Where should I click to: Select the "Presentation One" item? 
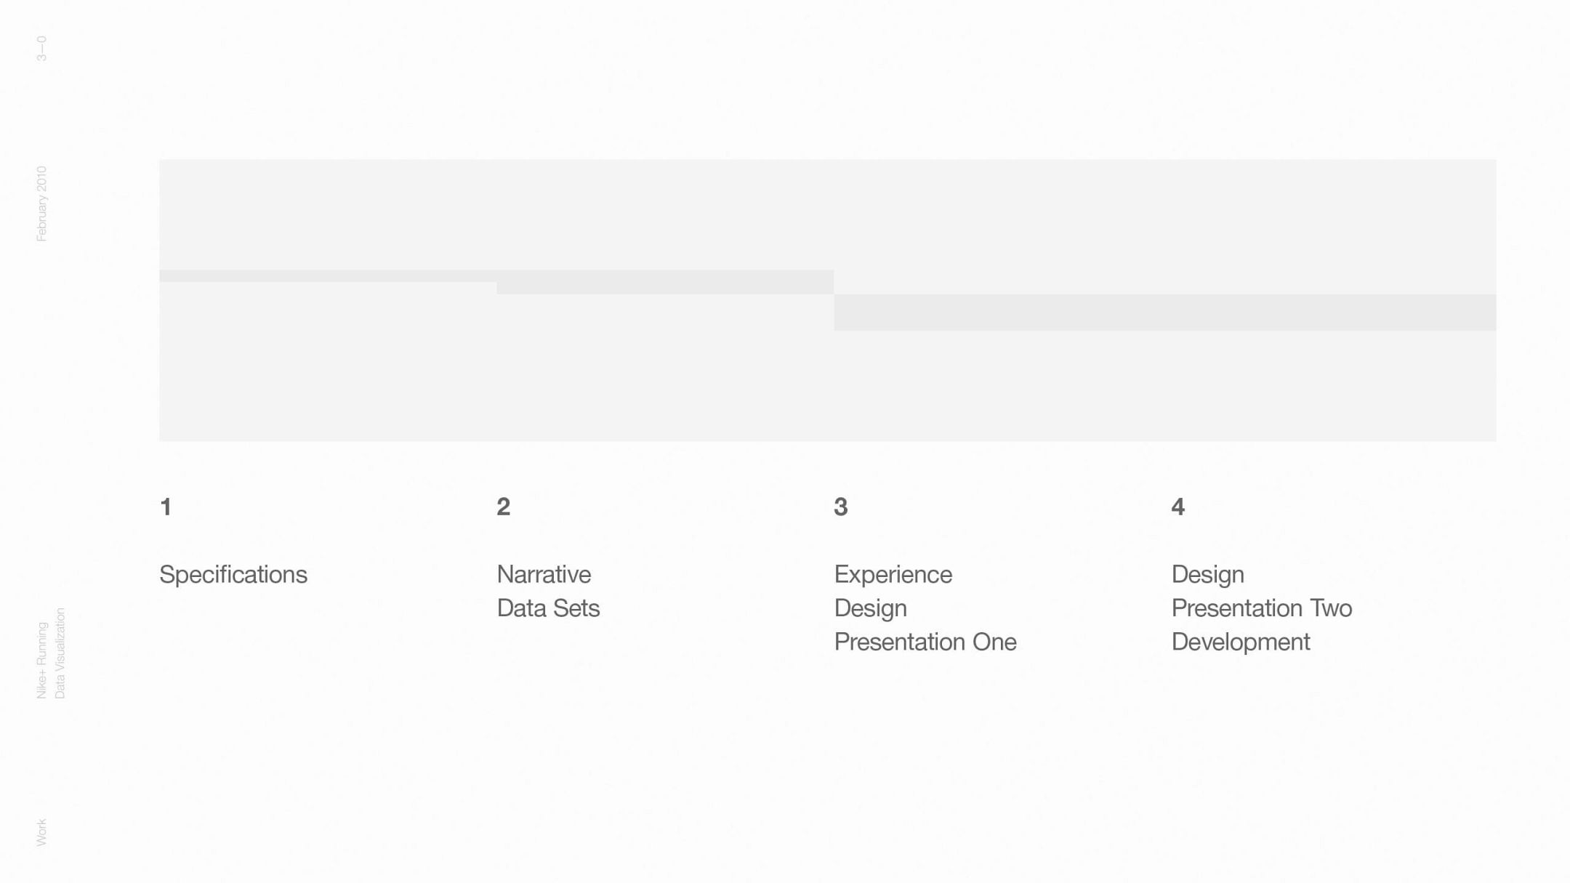click(x=925, y=642)
